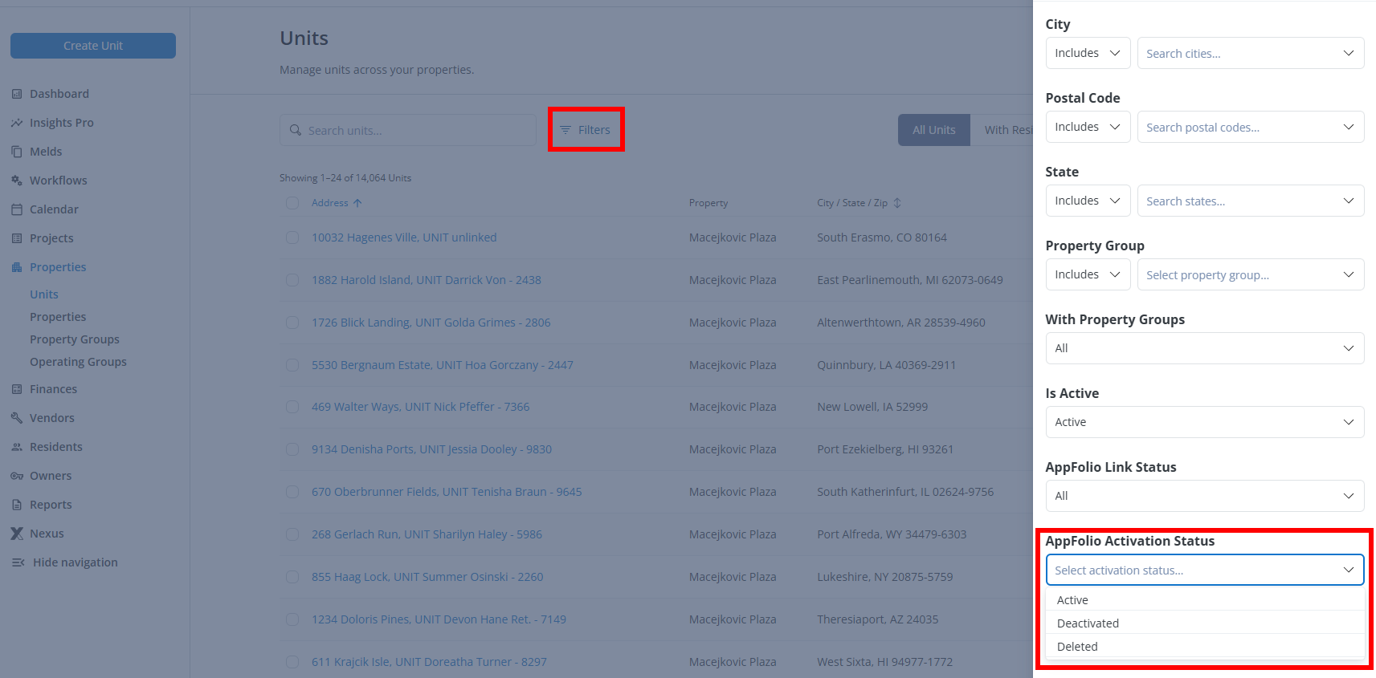This screenshot has height=678, width=1376.
Task: Open the Select activation status combo box
Action: [x=1205, y=570]
